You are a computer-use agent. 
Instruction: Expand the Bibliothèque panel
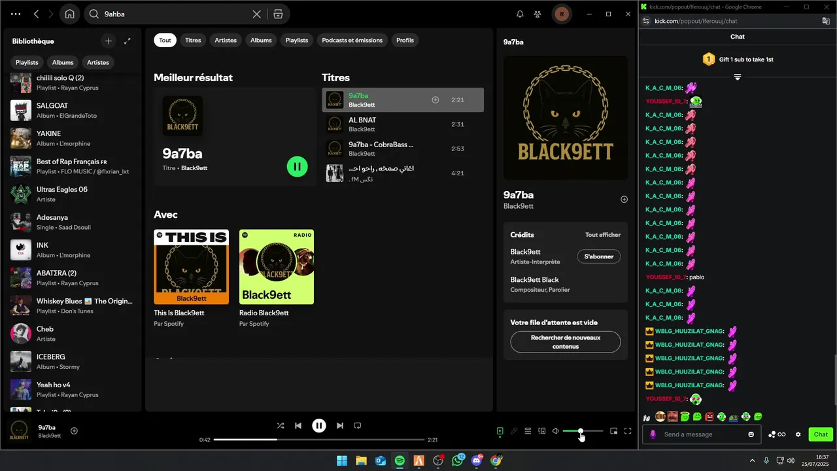pyautogui.click(x=128, y=41)
